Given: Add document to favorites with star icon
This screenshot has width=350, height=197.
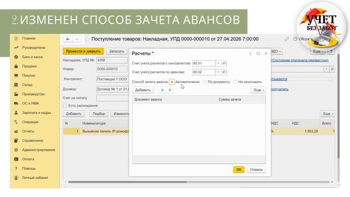Looking at the screenshot, I should click(87, 39).
